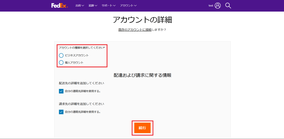Click the test username text
Image resolution: width=284 pixels, height=139 pixels.
tap(211, 6)
